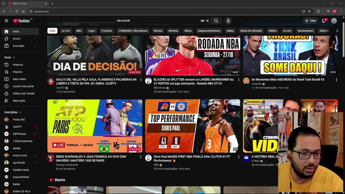Open notifications bell
The image size is (345, 194).
pos(324,21)
